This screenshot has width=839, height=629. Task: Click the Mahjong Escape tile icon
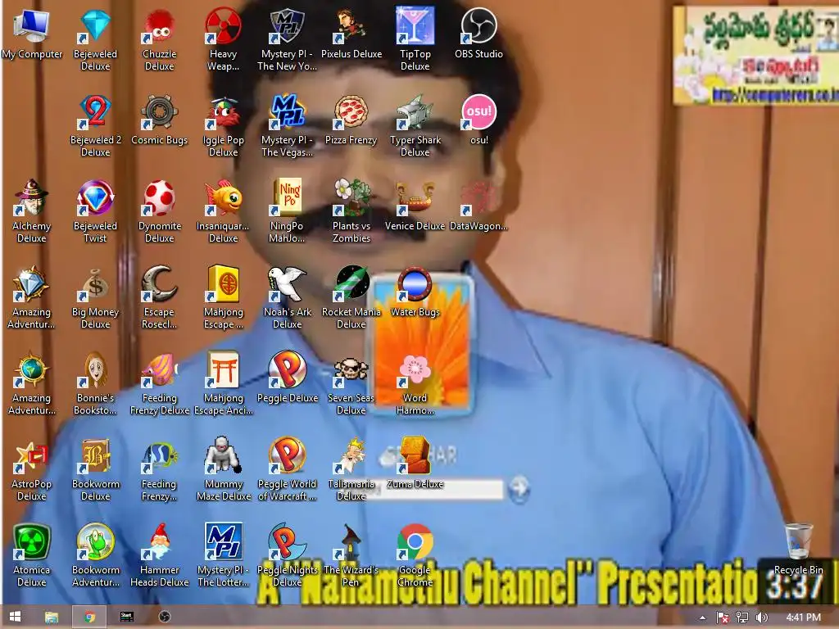point(223,284)
